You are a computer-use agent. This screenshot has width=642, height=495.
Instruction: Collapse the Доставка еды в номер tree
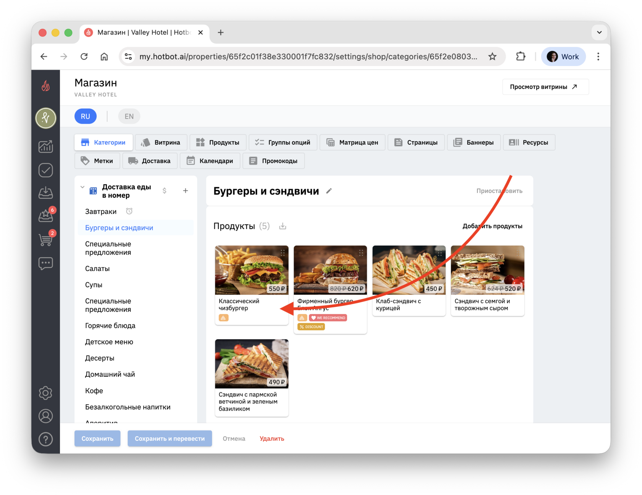pyautogui.click(x=83, y=187)
